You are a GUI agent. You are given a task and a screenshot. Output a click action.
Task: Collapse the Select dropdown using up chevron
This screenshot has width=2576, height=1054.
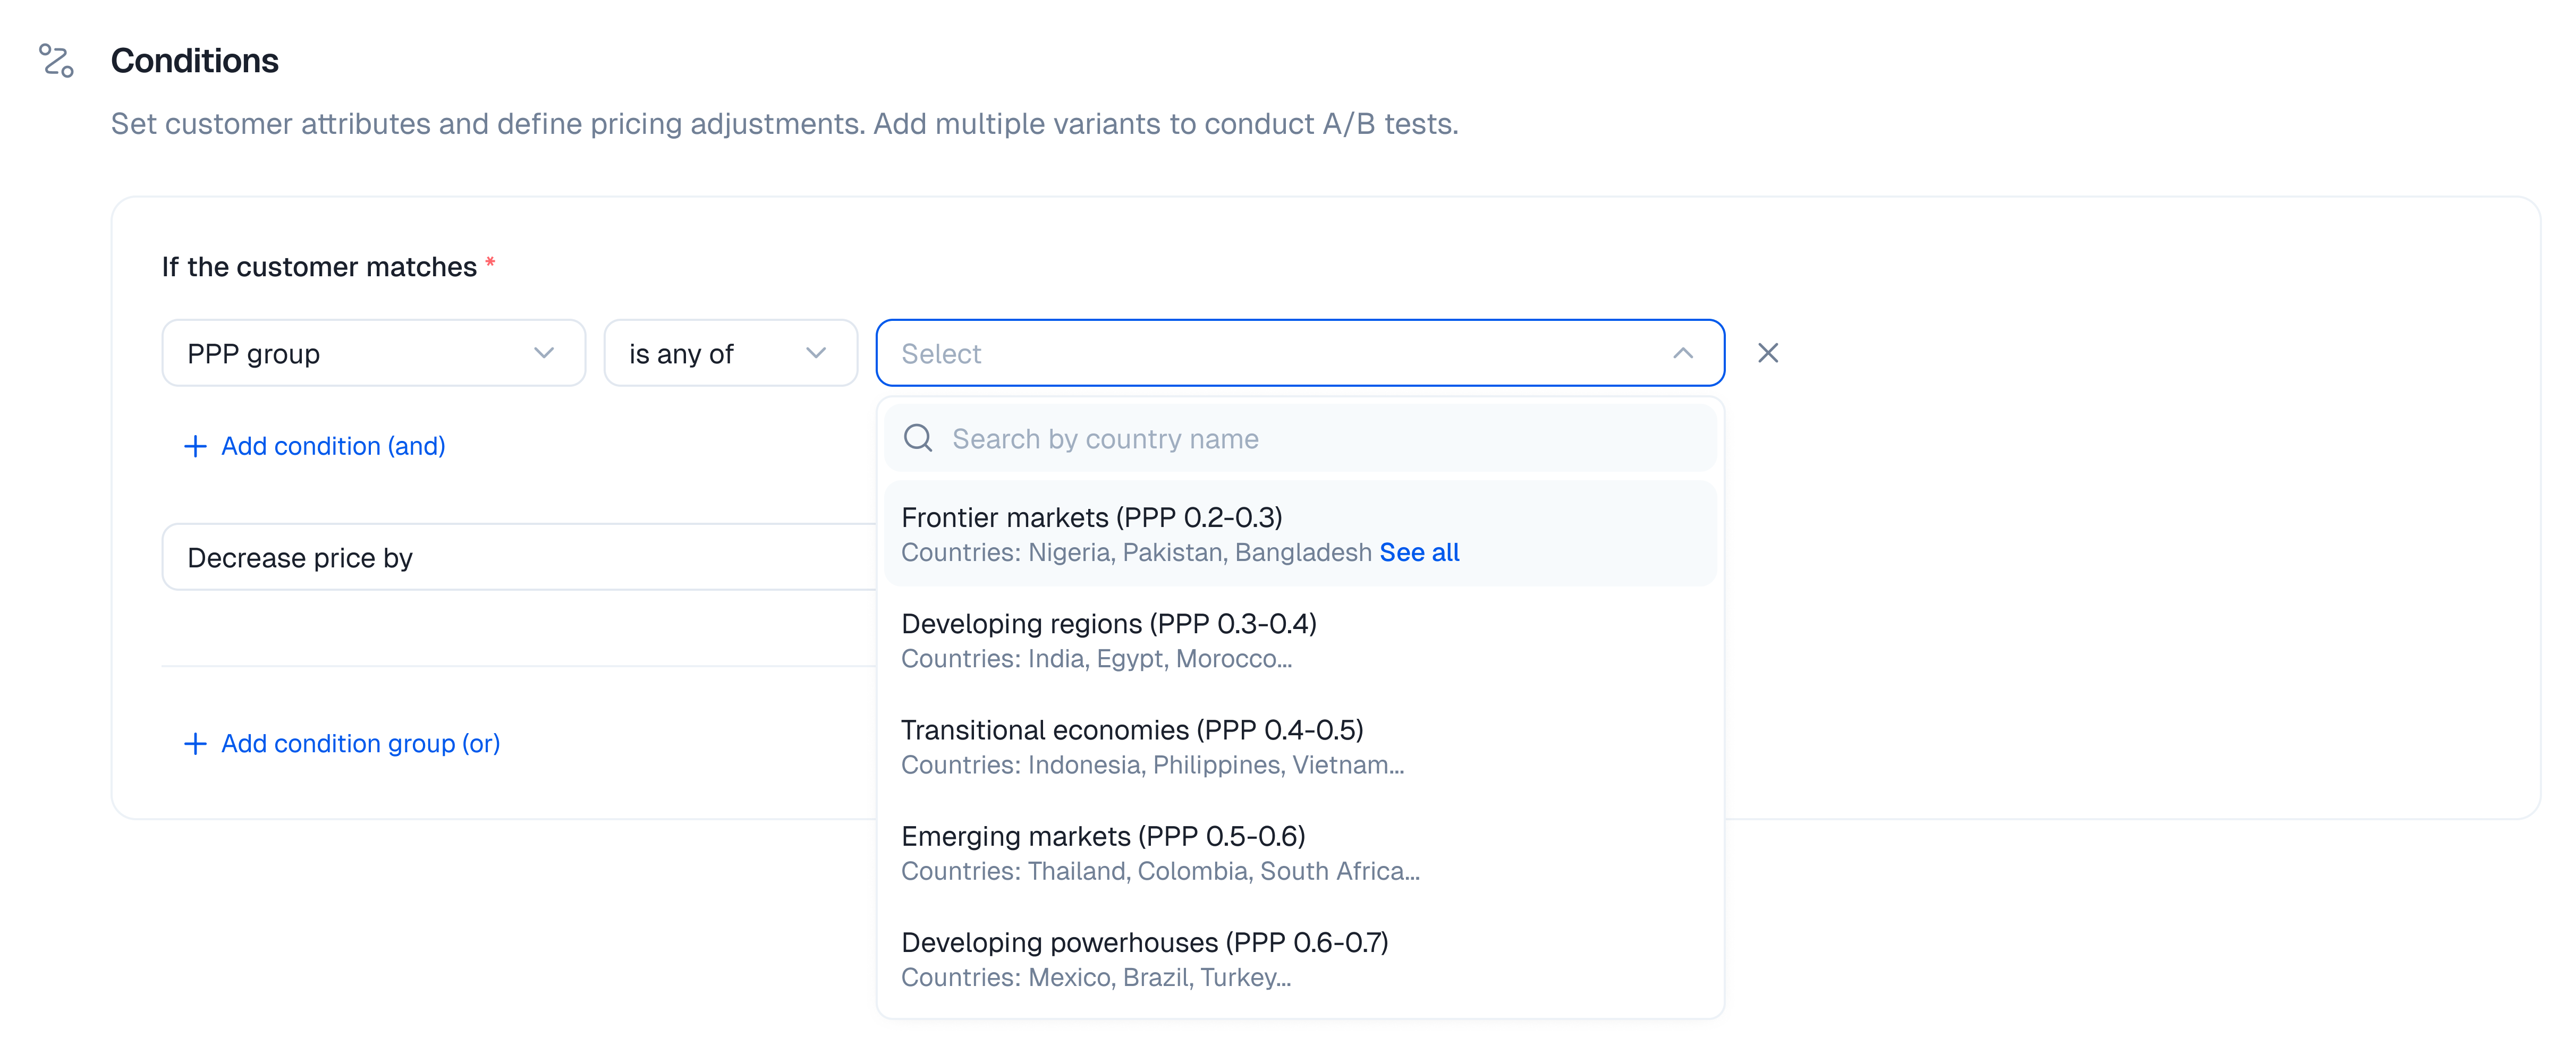(1683, 353)
